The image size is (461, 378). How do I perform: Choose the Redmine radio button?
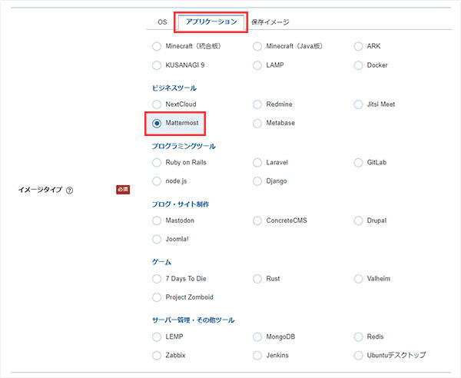tap(257, 104)
